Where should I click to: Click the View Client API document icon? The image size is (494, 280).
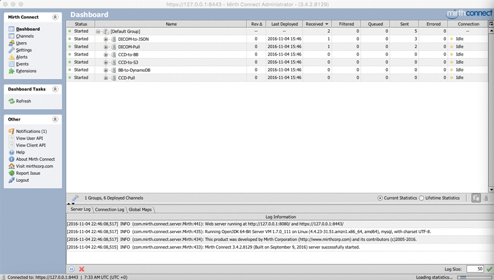tap(11, 145)
